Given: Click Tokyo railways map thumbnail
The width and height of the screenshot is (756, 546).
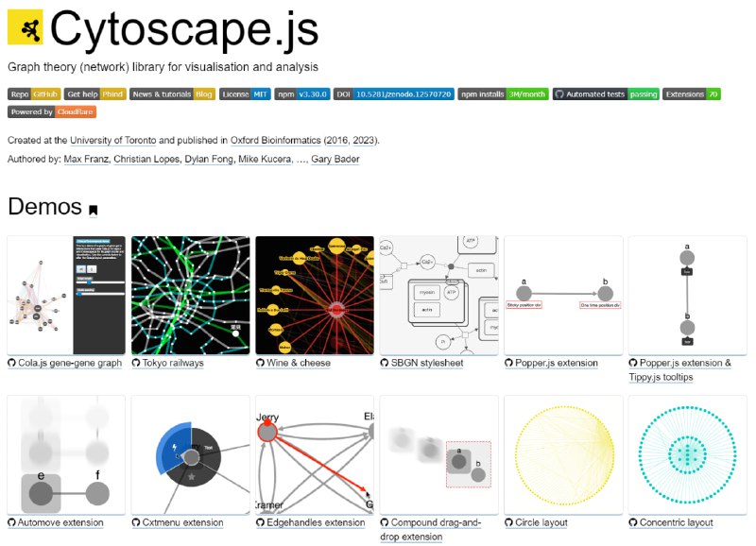Looking at the screenshot, I should coord(191,295).
